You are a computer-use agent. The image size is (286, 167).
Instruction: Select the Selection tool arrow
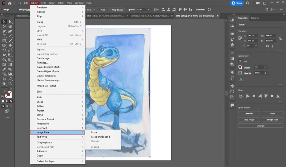tap(4, 22)
